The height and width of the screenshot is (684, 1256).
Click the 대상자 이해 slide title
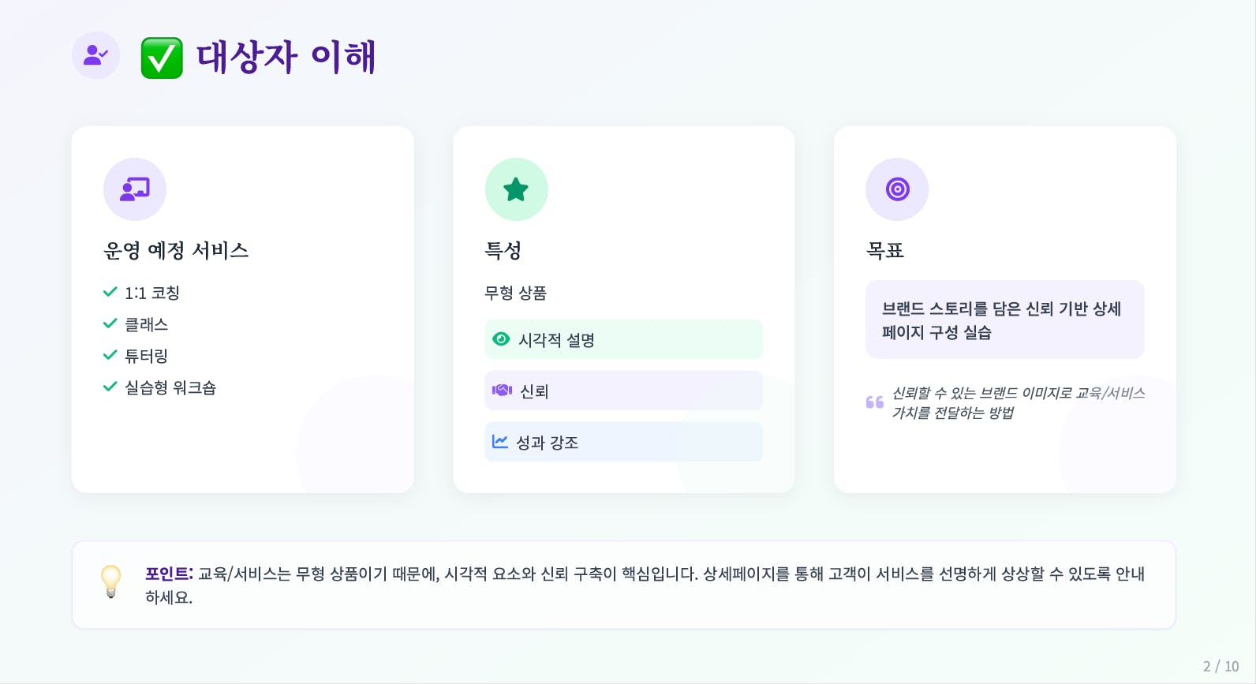[x=286, y=58]
